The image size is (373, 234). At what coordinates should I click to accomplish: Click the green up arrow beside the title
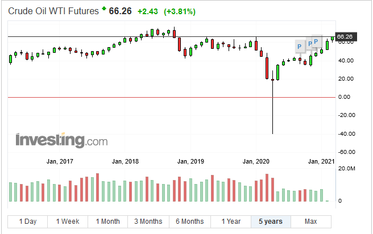click(x=103, y=10)
